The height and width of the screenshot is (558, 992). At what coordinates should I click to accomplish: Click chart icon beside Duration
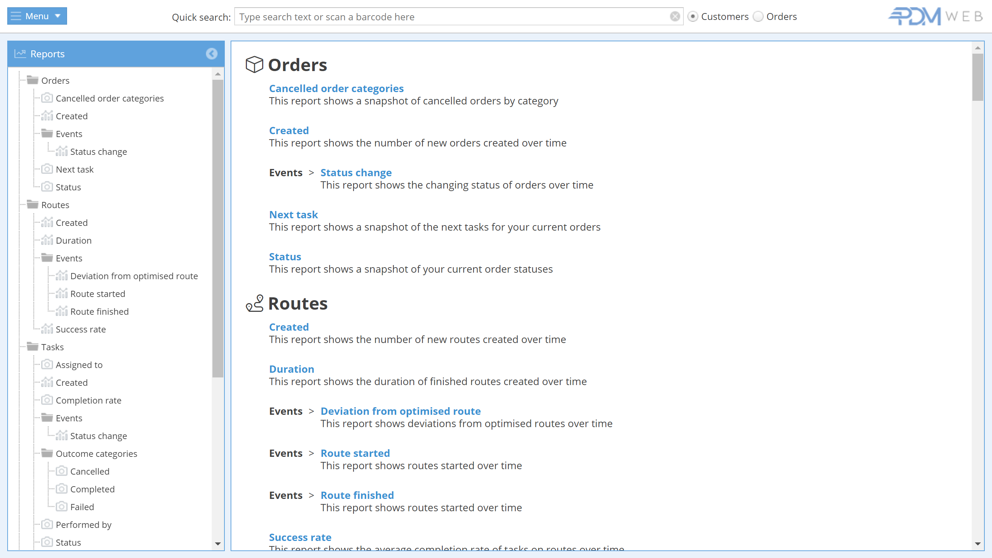[x=47, y=240]
